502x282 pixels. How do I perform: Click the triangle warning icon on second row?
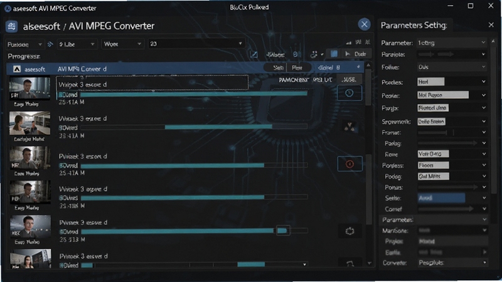tap(350, 127)
